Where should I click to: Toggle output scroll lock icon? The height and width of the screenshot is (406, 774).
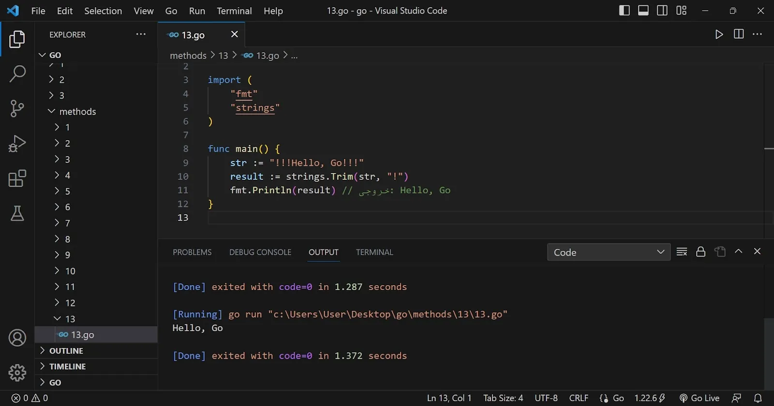(x=701, y=252)
